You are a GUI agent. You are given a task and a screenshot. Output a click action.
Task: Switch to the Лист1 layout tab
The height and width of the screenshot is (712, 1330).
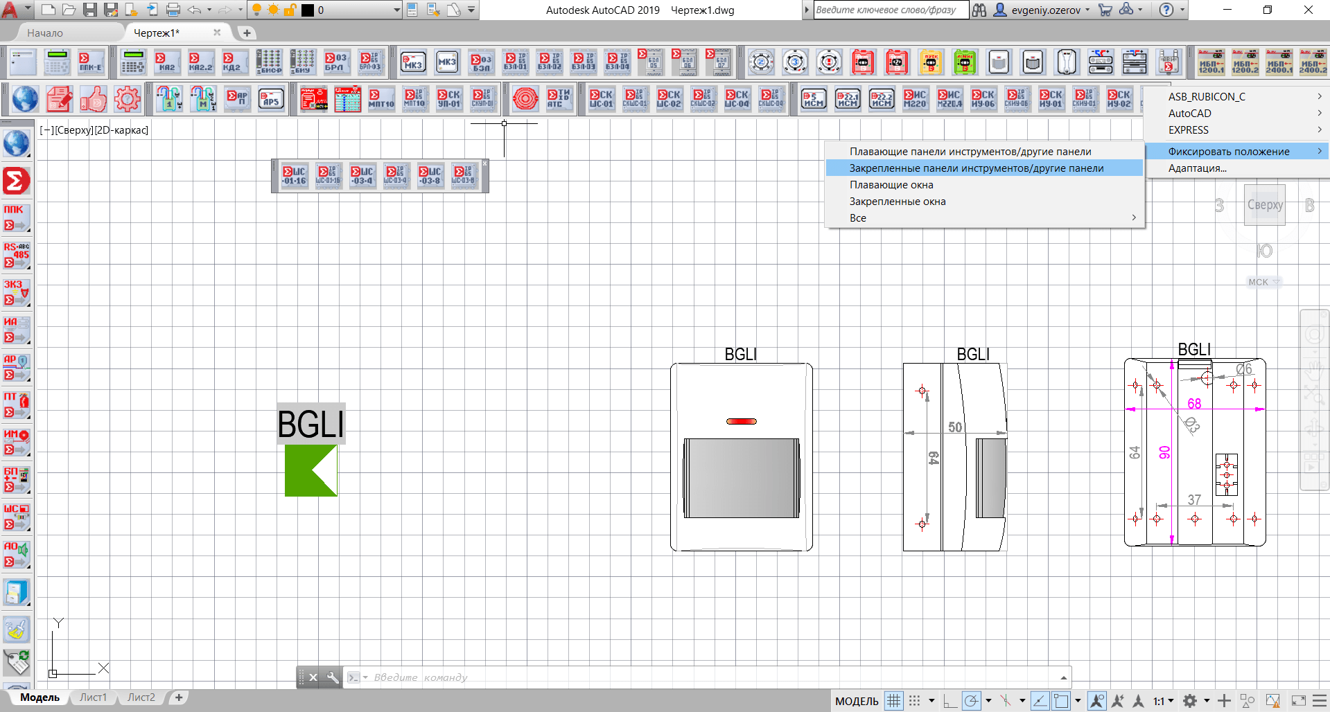(x=94, y=697)
